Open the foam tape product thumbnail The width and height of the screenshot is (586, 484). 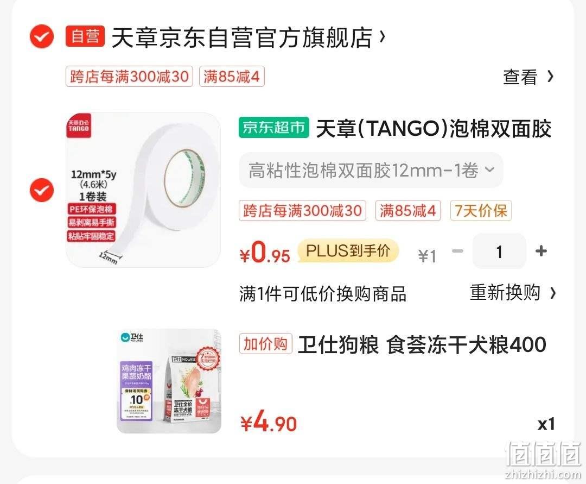(x=143, y=190)
